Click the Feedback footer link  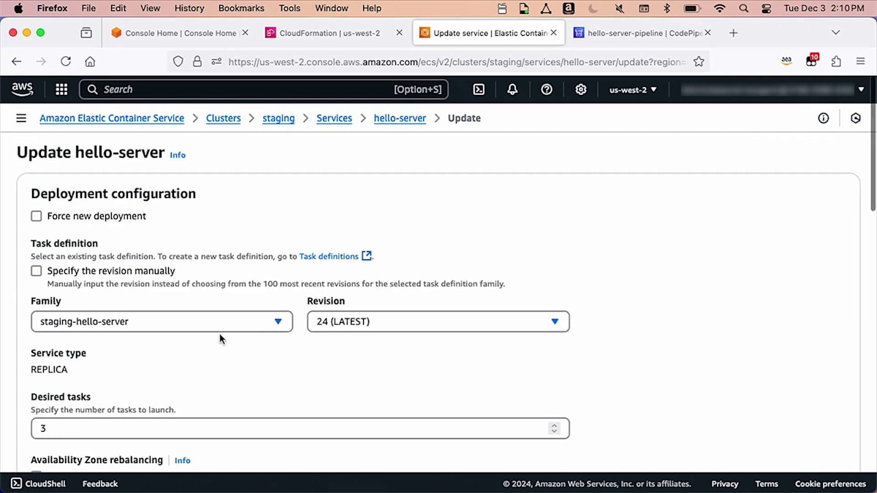coord(100,484)
